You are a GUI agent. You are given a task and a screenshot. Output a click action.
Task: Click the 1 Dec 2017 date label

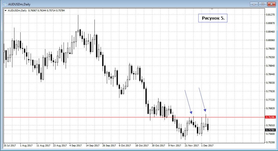click(207, 146)
